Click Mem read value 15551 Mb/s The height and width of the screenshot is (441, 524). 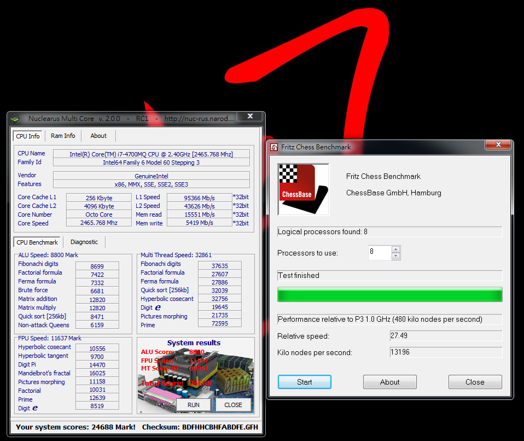(x=200, y=214)
